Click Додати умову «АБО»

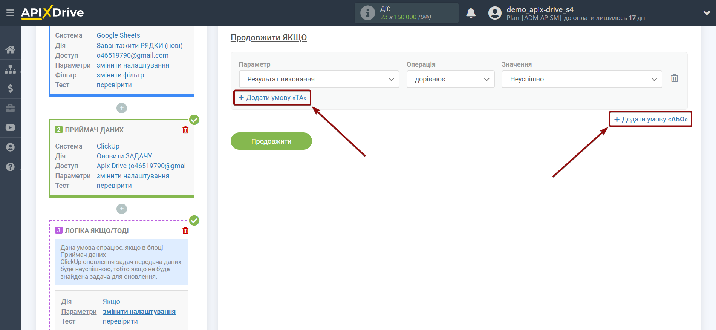pyautogui.click(x=651, y=119)
